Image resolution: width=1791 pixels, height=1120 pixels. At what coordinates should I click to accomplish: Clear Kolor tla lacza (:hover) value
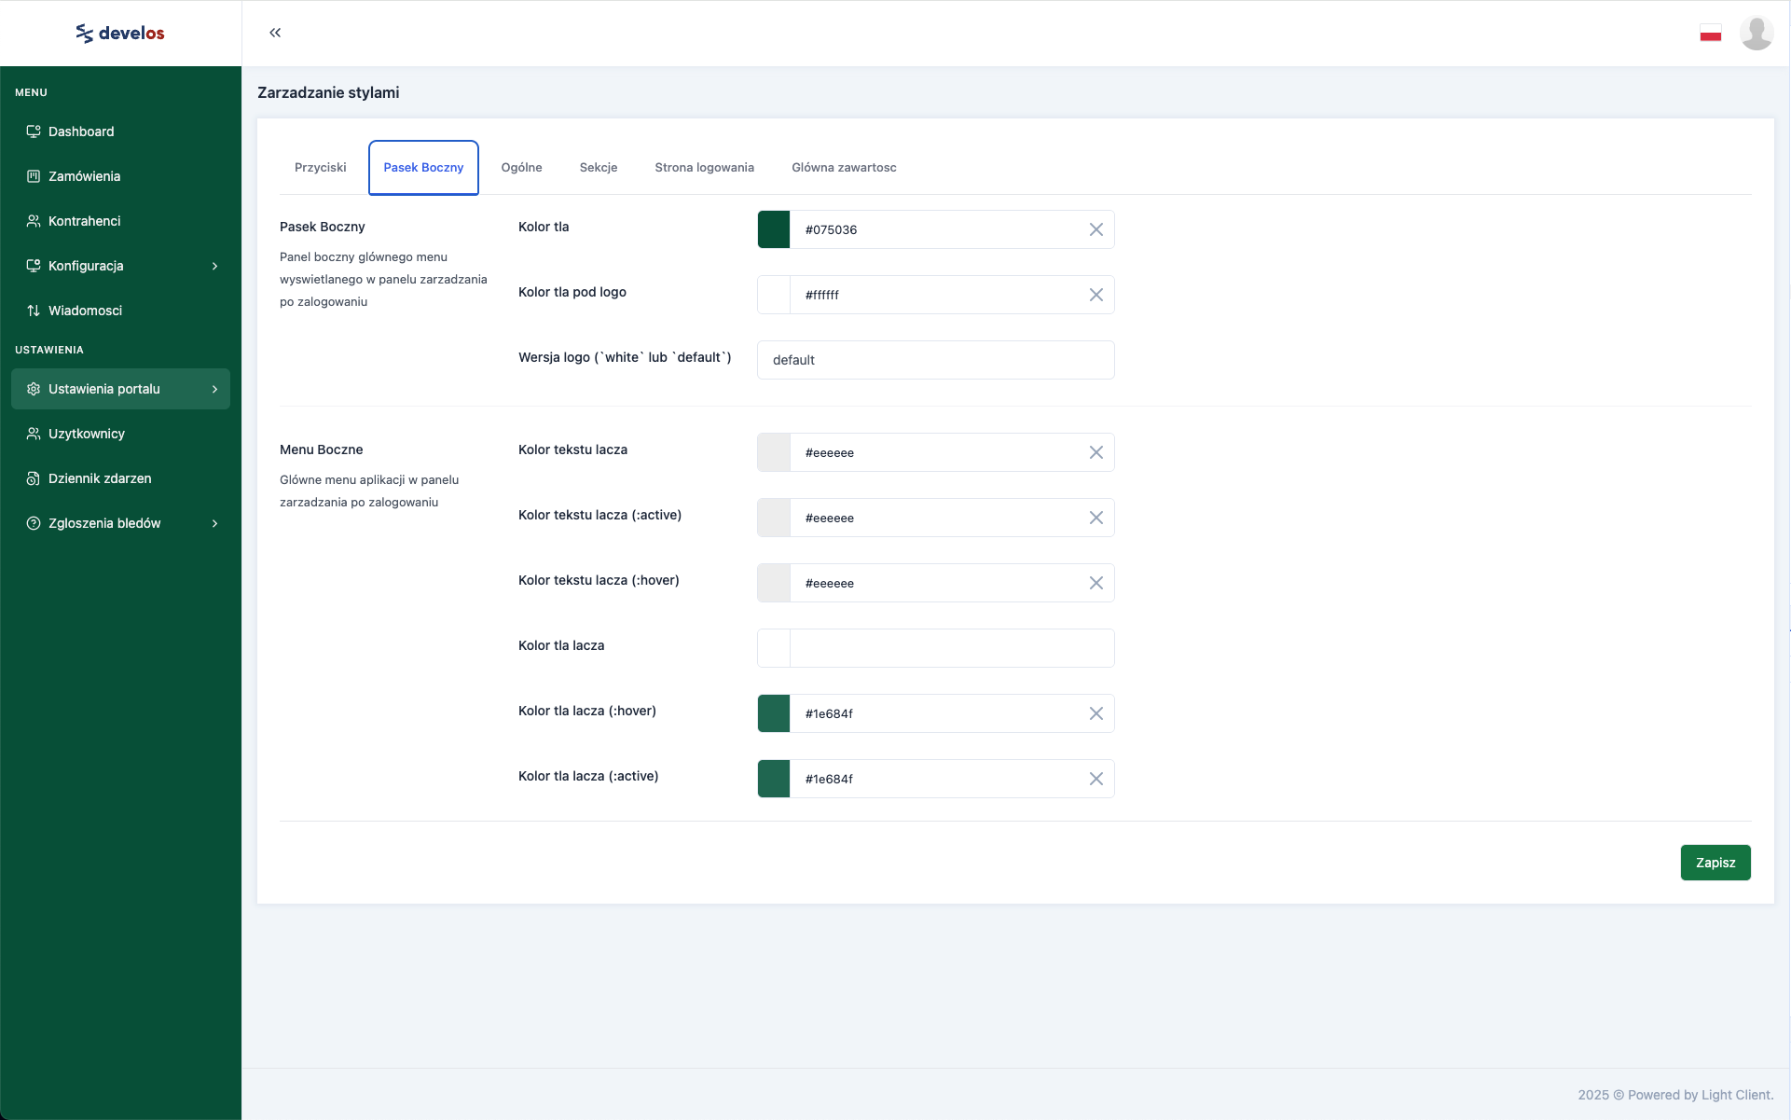click(1095, 713)
